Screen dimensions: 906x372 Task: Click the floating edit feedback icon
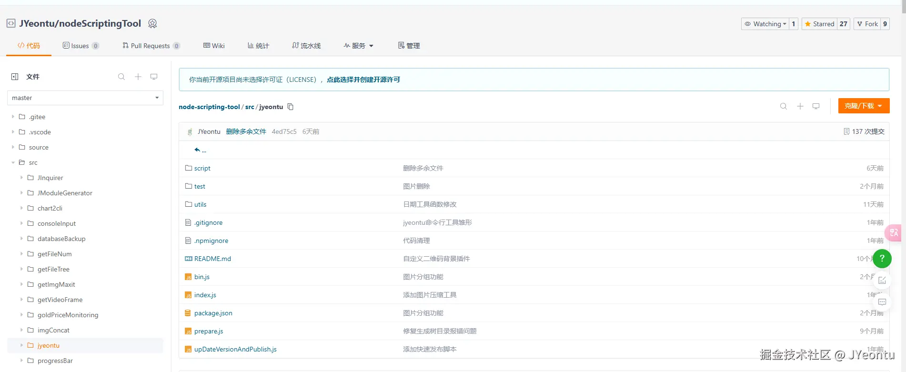click(x=882, y=281)
